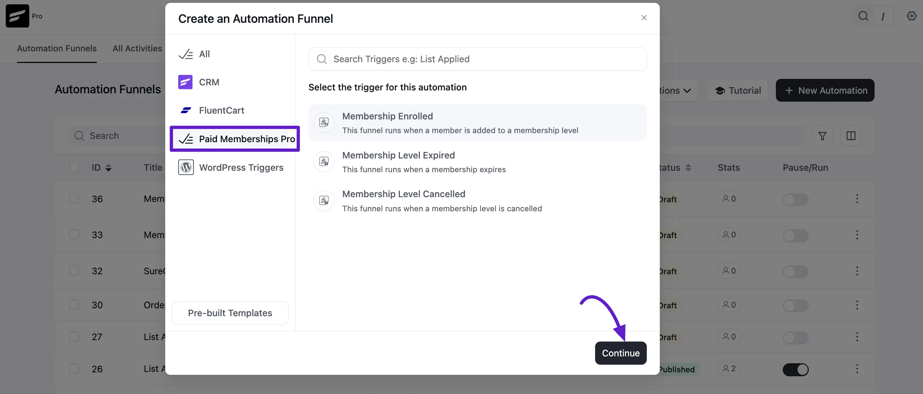Enable the Pause/Run switch for row 27
The width and height of the screenshot is (923, 394).
click(x=795, y=338)
